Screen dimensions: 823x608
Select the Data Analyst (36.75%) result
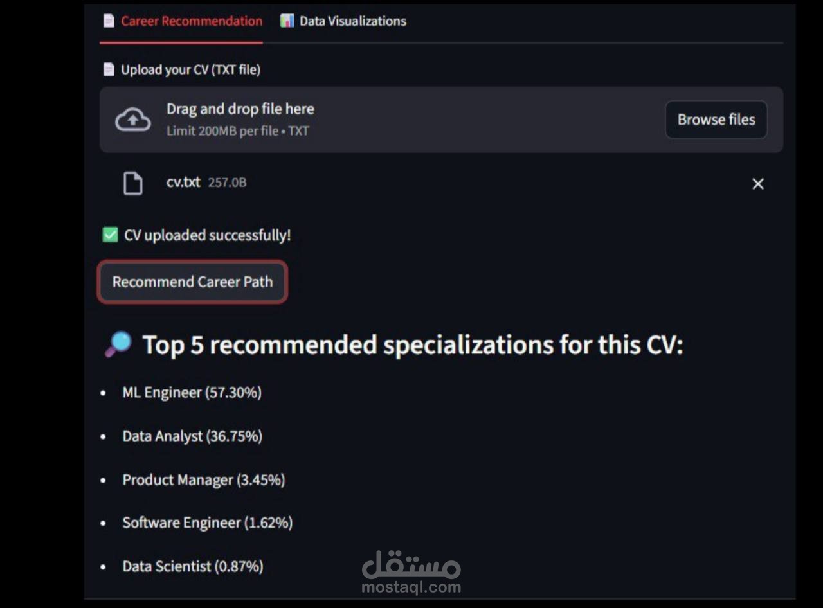click(x=192, y=436)
